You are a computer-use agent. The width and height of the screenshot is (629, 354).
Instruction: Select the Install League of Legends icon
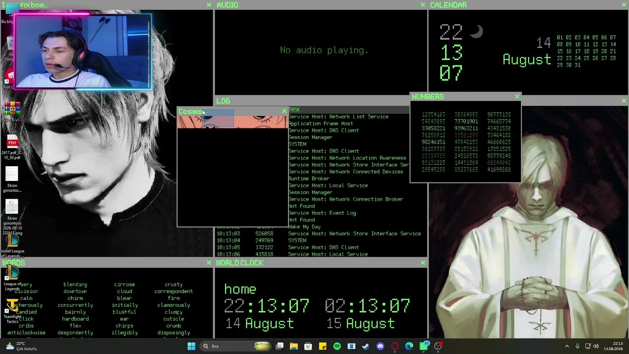(x=12, y=246)
